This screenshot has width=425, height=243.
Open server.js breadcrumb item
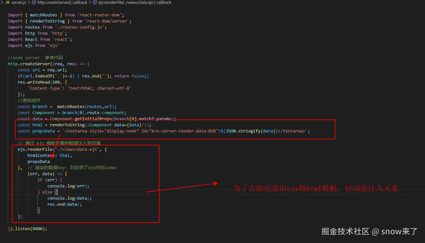19,3
